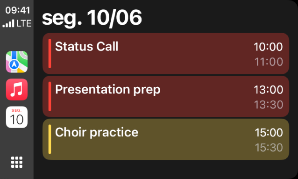Screen dimensions: 298x179
Task: Click the red calendar bar beside Status Call
Action: click(x=50, y=53)
